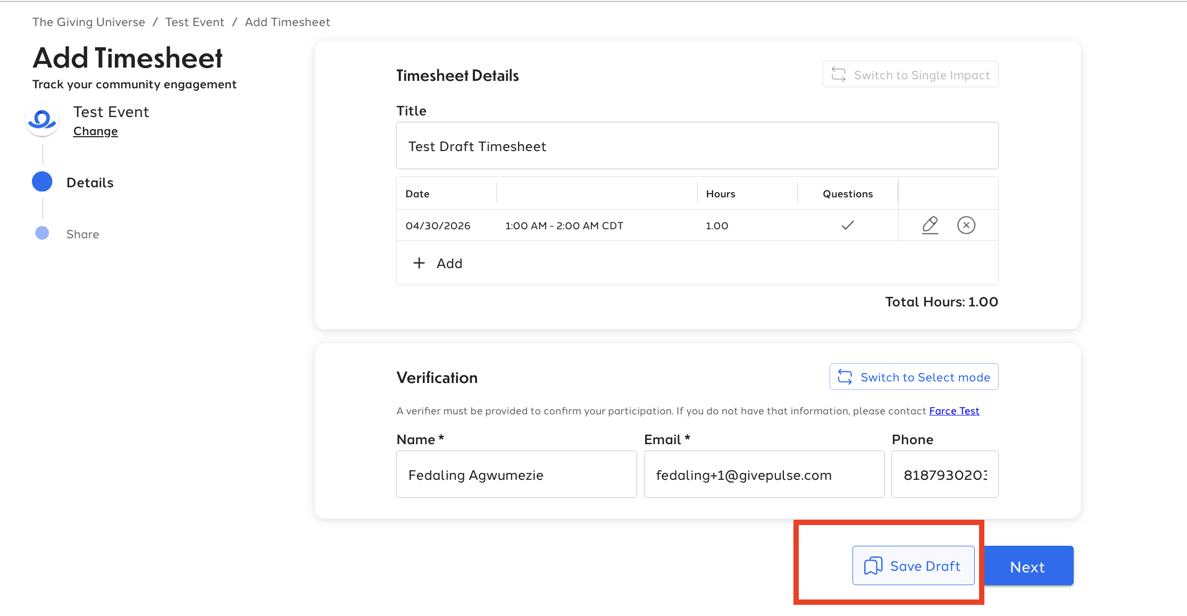Add a new time entry row
1187x616 pixels.
click(x=438, y=263)
